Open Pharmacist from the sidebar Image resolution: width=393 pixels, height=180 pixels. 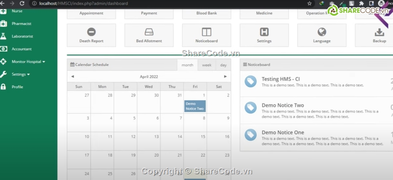(x=22, y=24)
